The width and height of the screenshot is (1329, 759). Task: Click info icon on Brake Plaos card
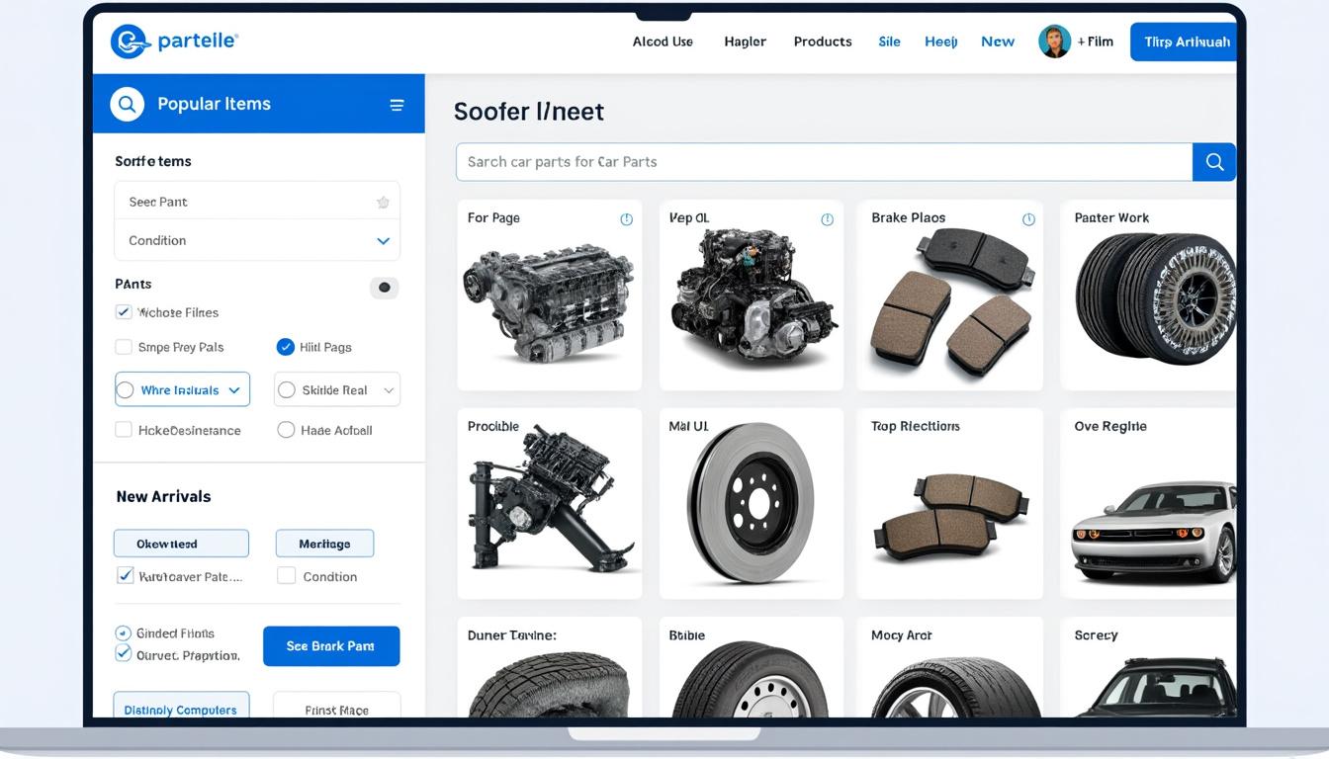coord(1028,219)
